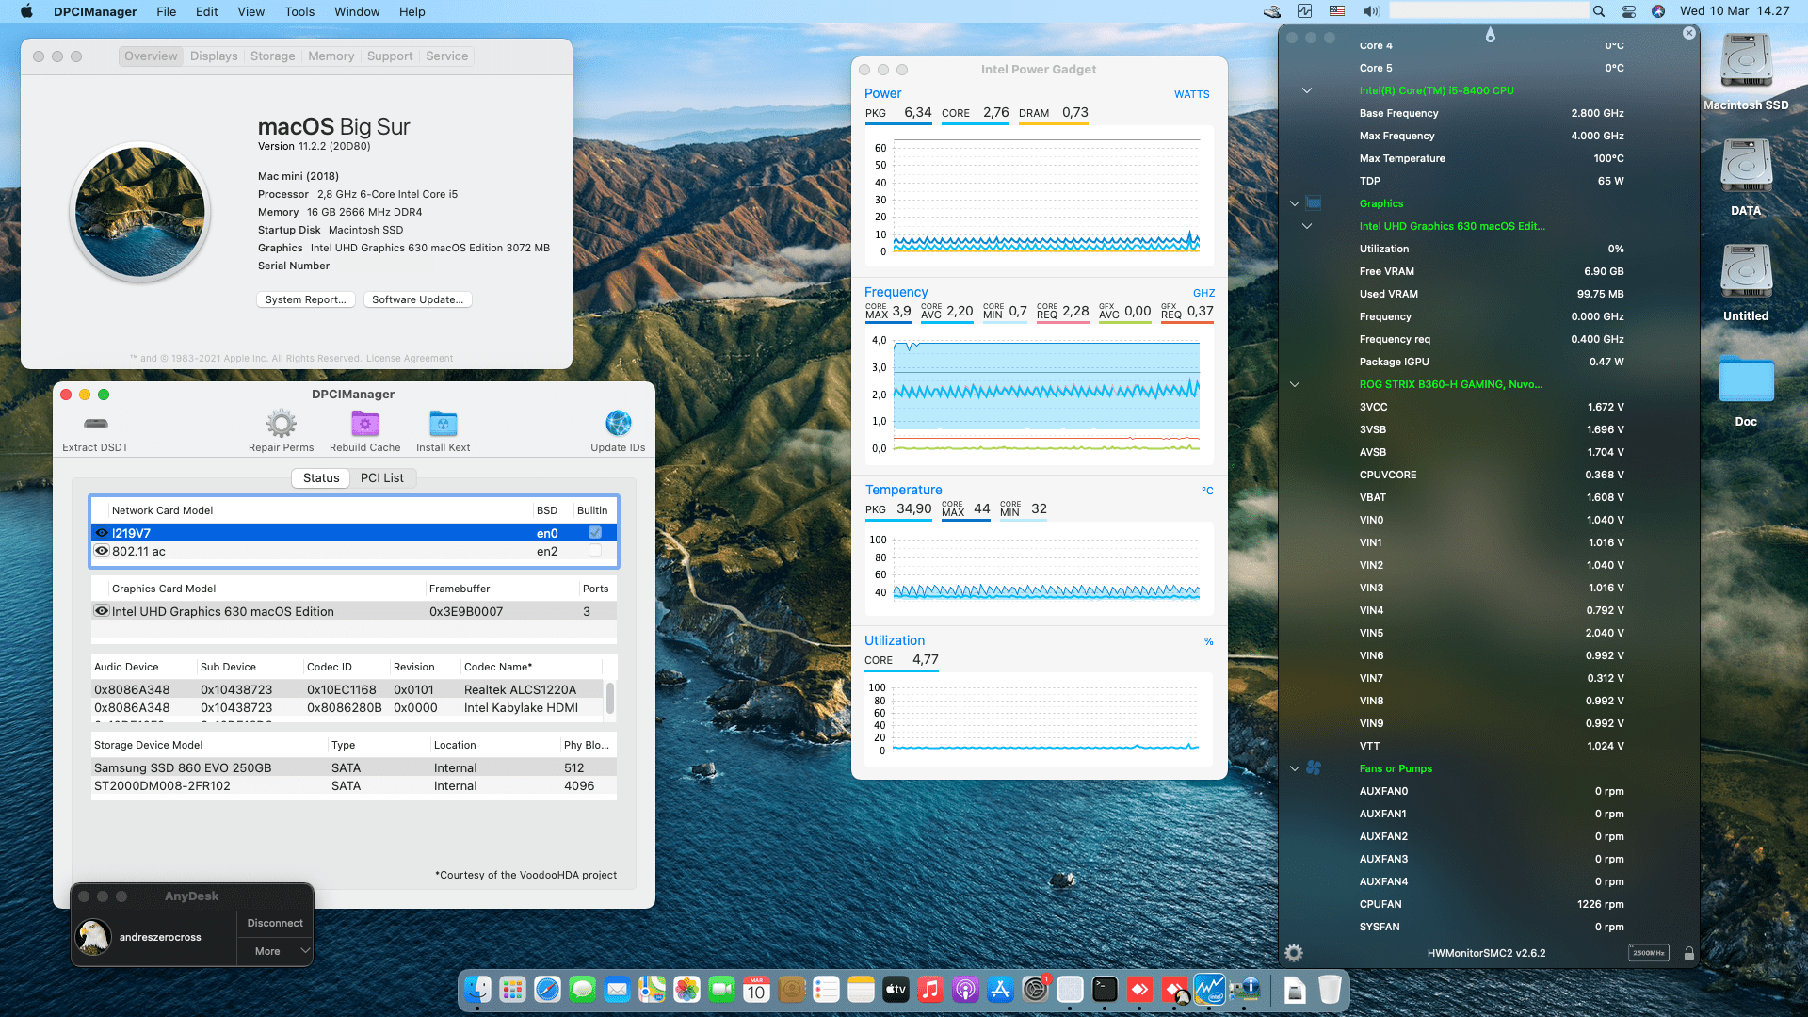This screenshot has width=1808, height=1017.
Task: Click the Update IDs globe icon
Action: (618, 423)
